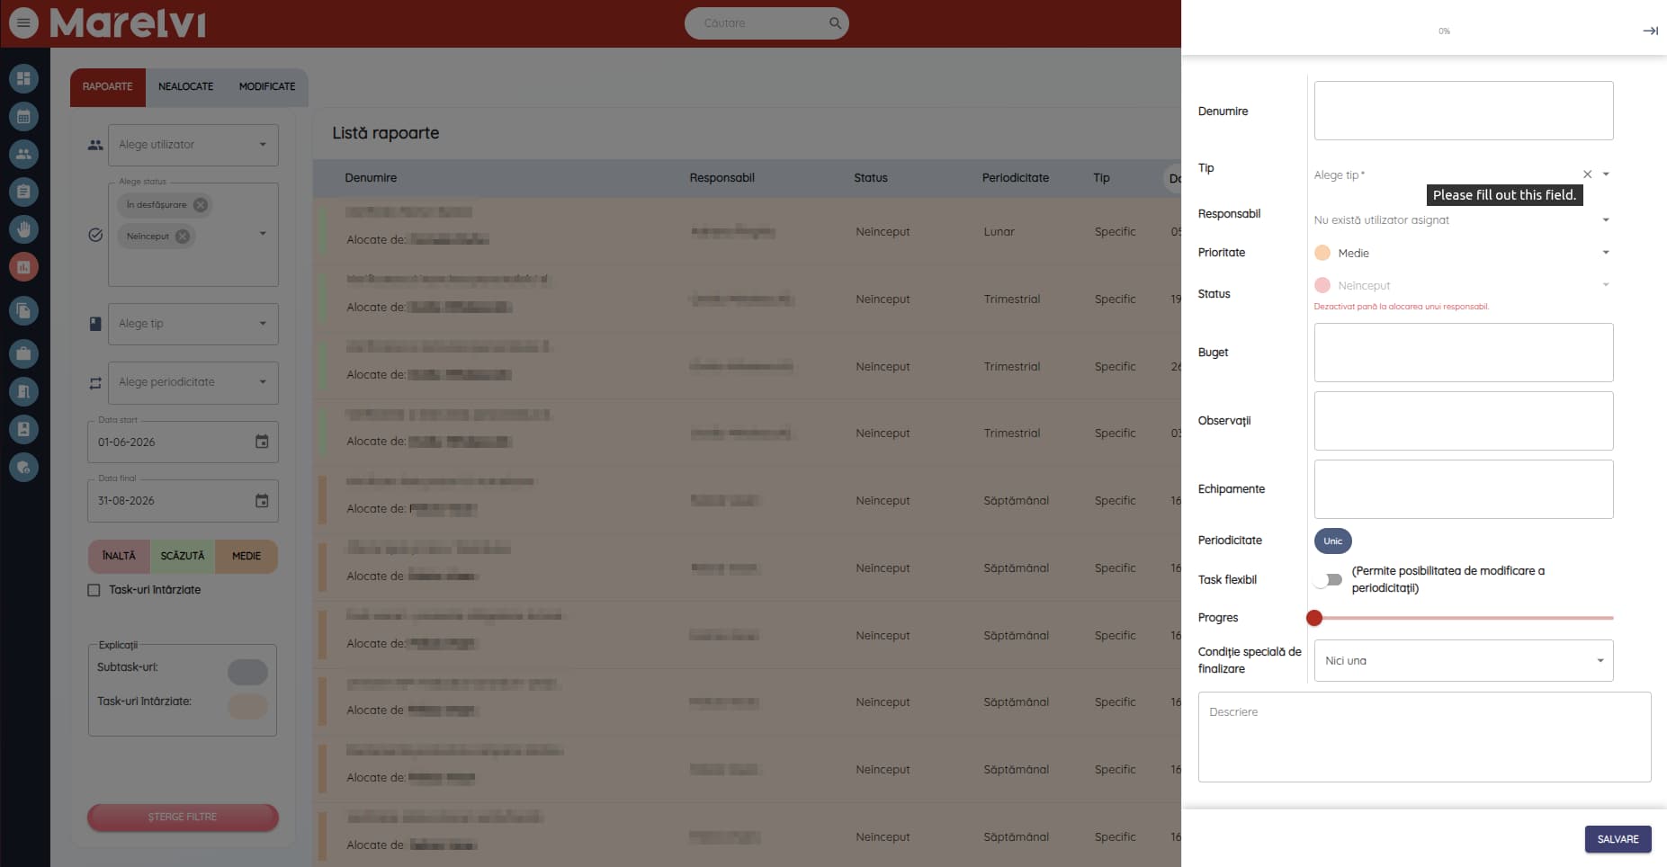This screenshot has width=1667, height=867.
Task: Click the SALVARE button
Action: pos(1618,839)
